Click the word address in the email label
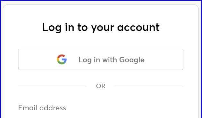 click(53, 108)
